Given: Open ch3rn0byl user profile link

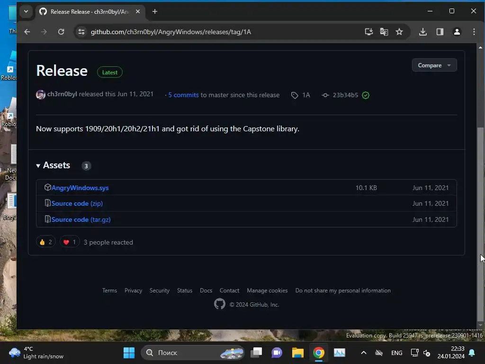Looking at the screenshot, I should (x=62, y=94).
